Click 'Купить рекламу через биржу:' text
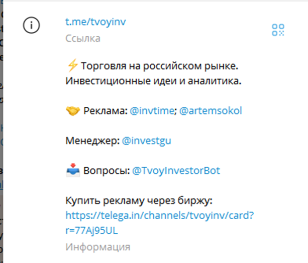The height and width of the screenshot is (263, 308). (x=140, y=201)
